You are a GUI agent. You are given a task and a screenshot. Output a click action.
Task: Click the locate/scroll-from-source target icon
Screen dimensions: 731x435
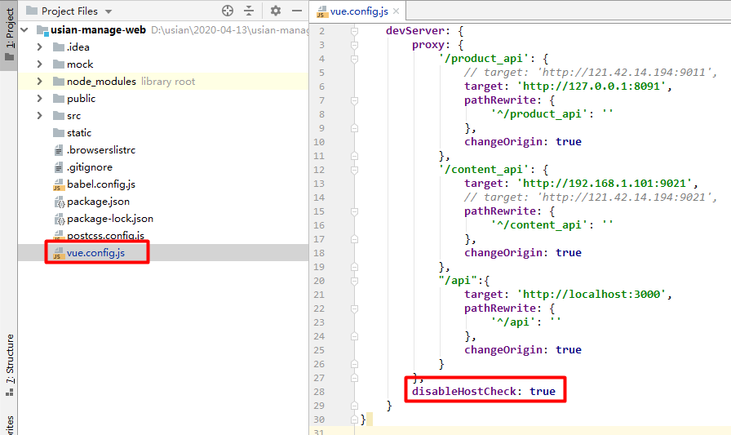pyautogui.click(x=228, y=11)
